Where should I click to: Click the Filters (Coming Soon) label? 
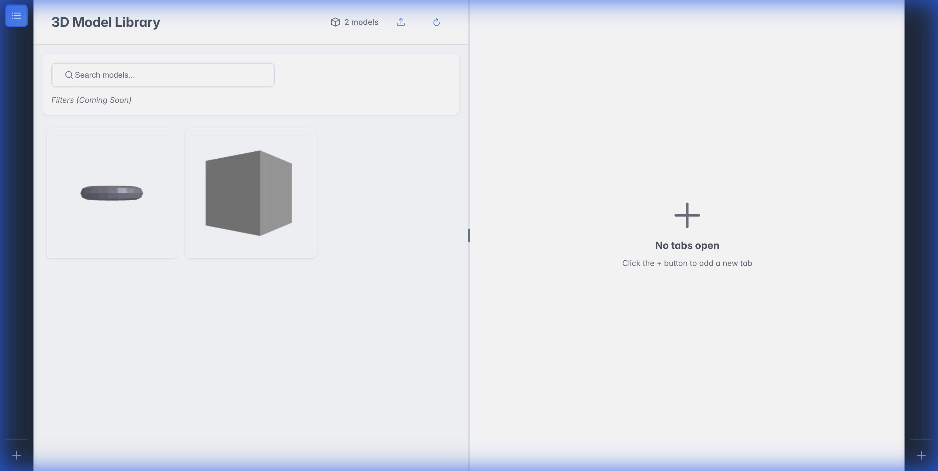click(91, 100)
